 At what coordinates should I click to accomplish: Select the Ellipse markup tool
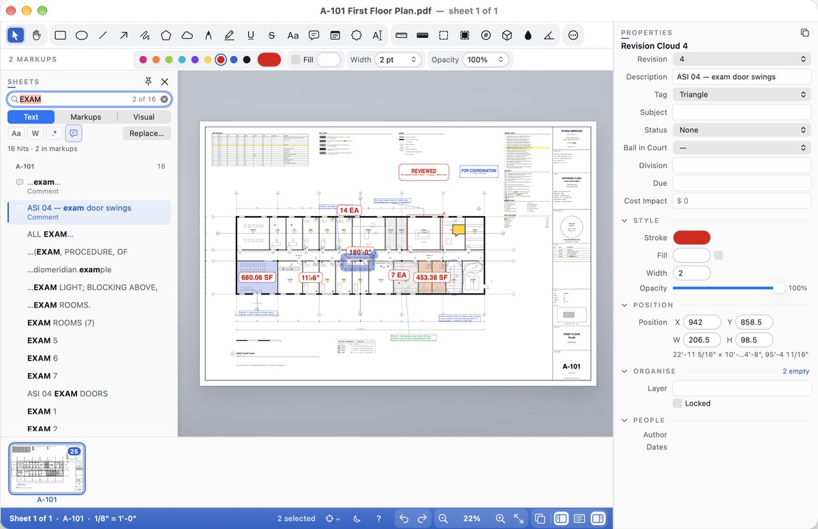pos(81,35)
